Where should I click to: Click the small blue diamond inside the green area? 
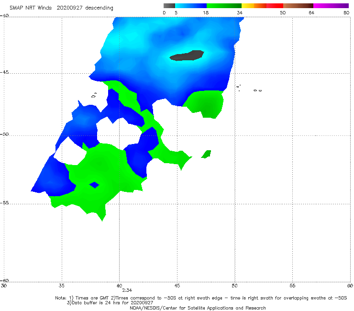pos(94,185)
